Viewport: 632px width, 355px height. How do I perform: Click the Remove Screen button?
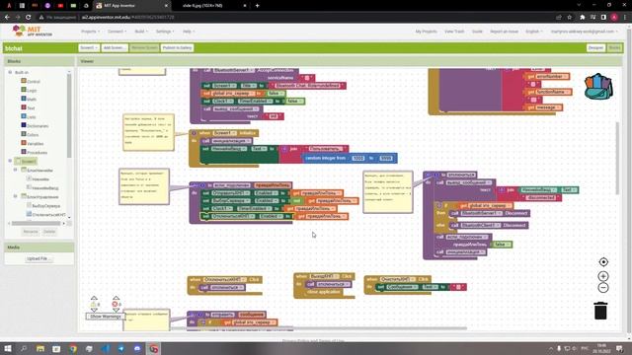point(144,48)
